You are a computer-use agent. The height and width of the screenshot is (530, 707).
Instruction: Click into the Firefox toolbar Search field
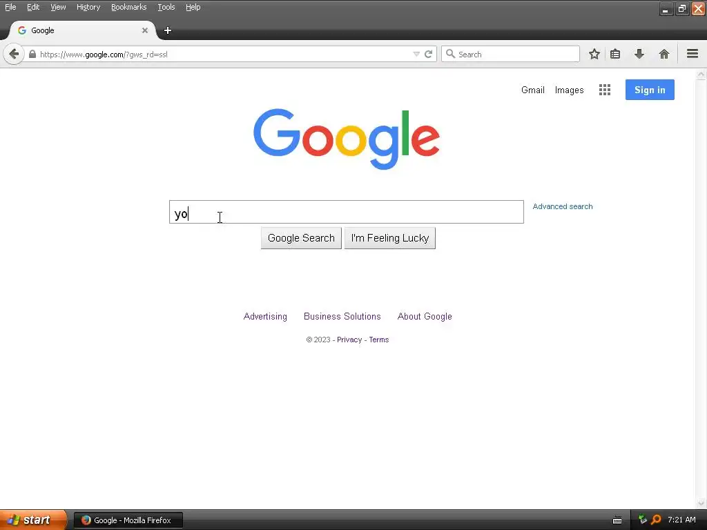pos(510,54)
